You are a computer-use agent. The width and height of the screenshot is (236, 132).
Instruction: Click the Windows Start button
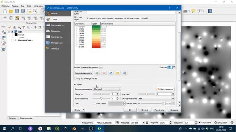coord(4,129)
